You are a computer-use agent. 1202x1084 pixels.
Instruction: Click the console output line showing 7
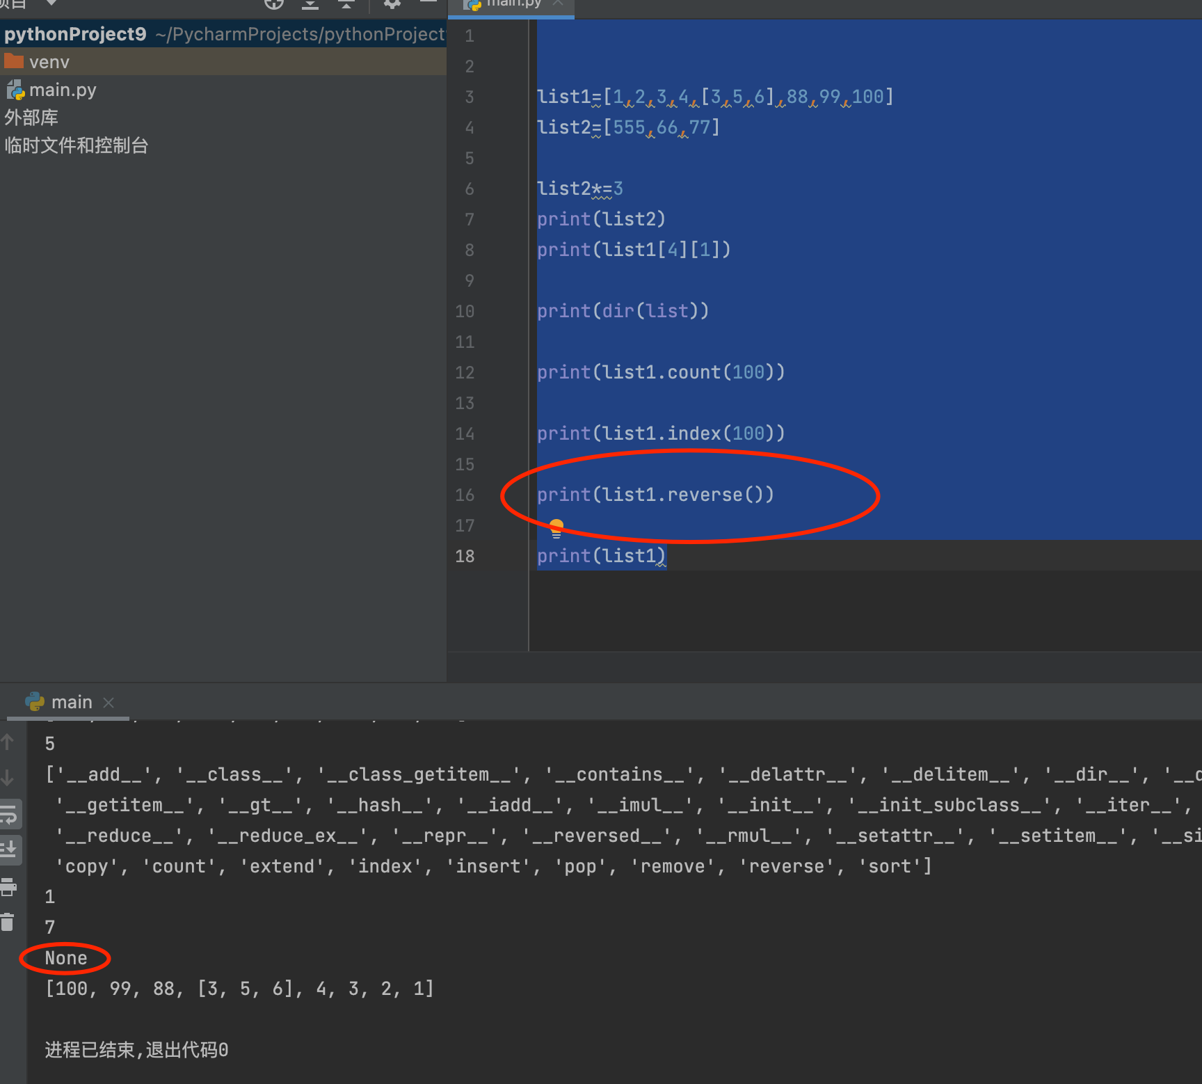(49, 927)
